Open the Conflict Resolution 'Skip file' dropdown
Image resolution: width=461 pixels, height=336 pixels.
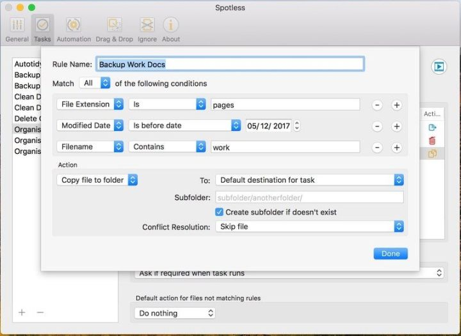tap(310, 226)
